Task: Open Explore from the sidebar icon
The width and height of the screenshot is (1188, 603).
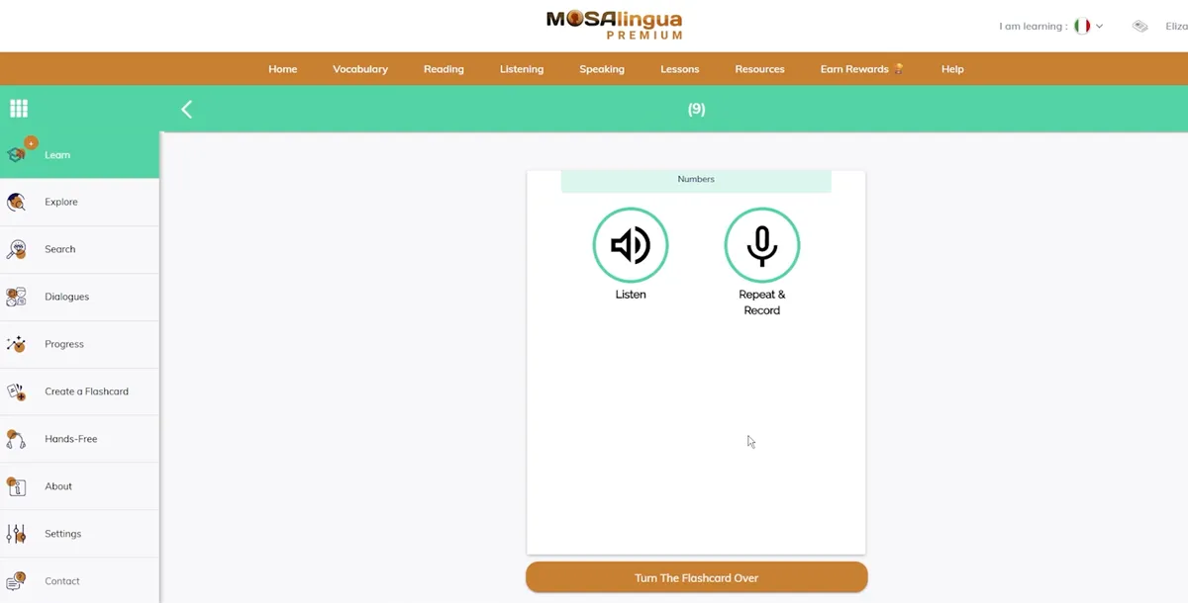Action: pos(17,202)
